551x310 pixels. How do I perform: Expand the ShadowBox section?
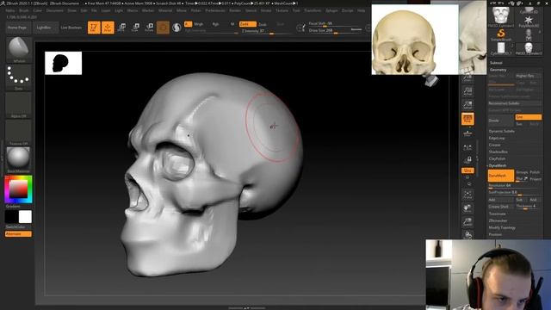(x=498, y=152)
